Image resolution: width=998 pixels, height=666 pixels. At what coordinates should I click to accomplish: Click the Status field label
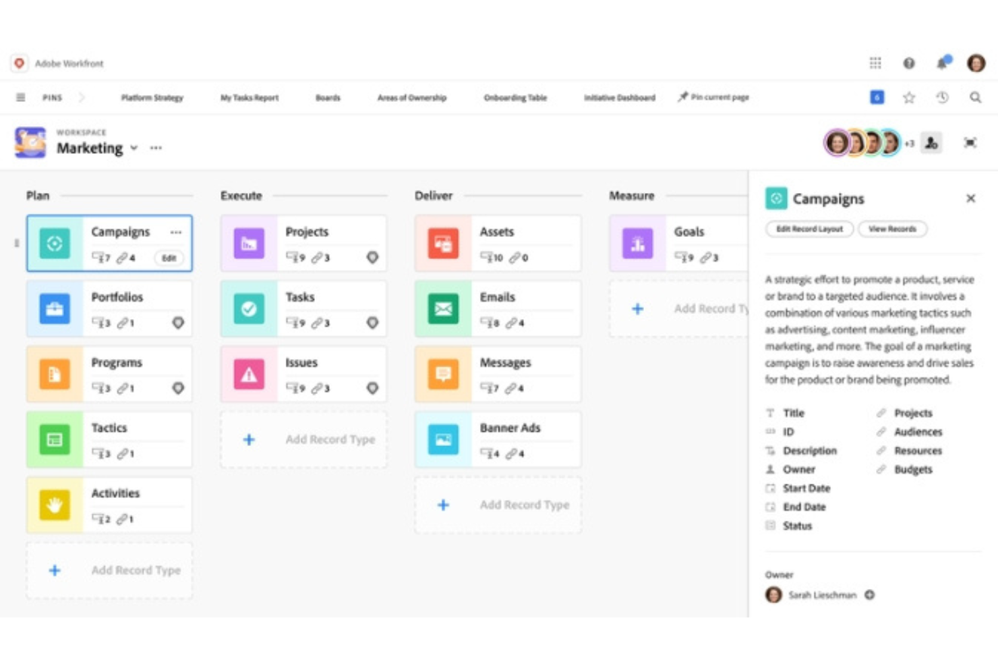797,526
